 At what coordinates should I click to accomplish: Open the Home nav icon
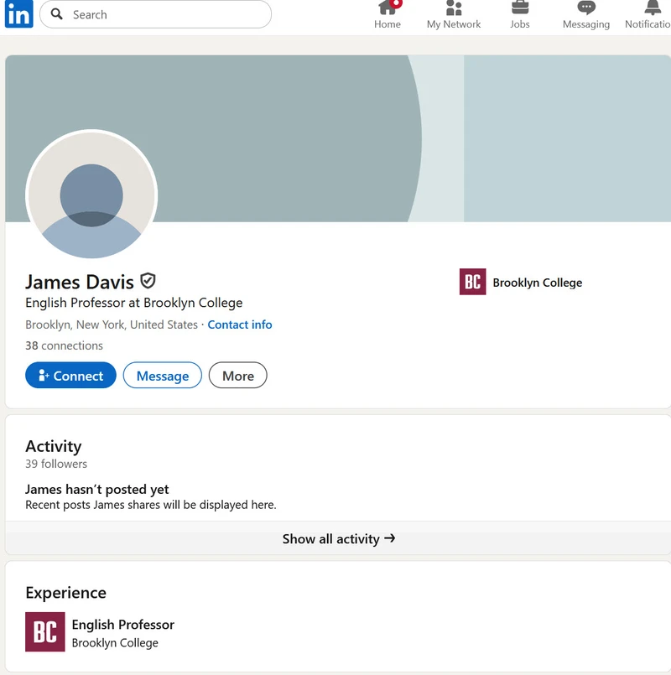pyautogui.click(x=388, y=8)
